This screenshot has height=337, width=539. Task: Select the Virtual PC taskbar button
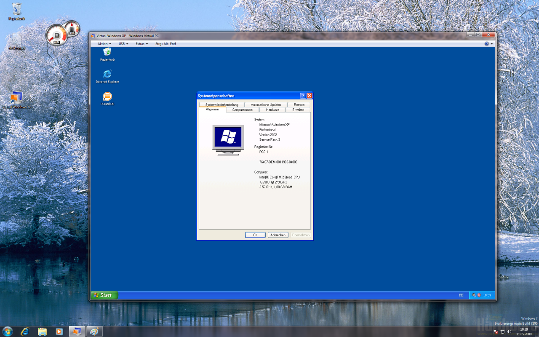pos(77,332)
